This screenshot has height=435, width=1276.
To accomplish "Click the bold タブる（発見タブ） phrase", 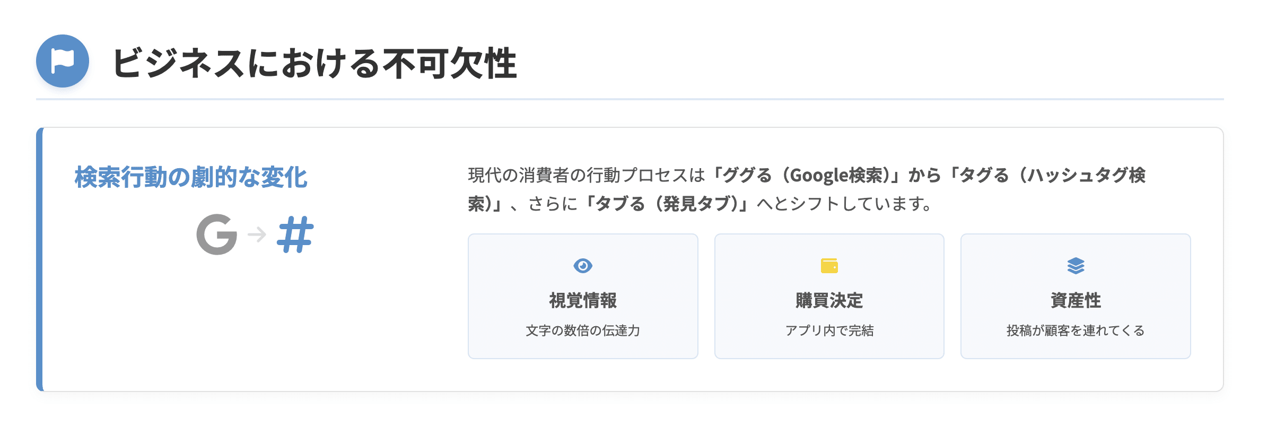I will click(668, 204).
